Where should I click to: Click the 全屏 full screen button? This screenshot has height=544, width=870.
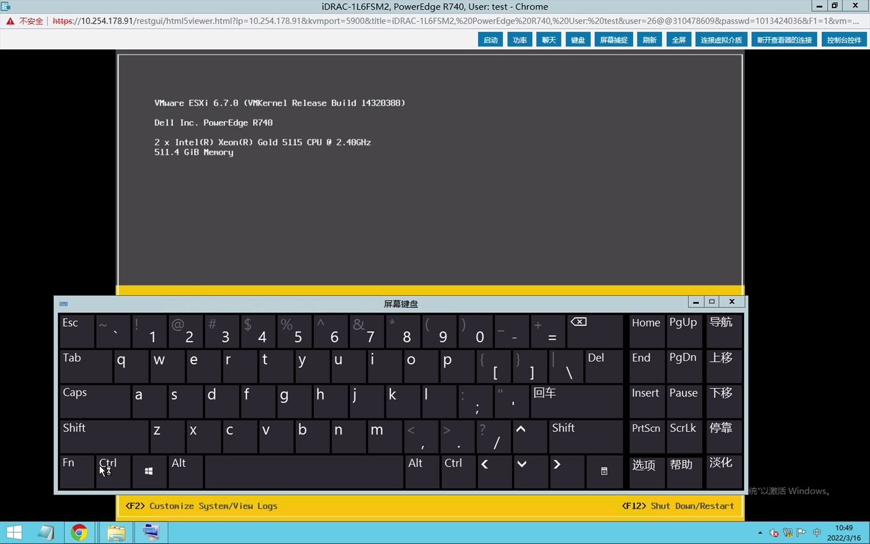click(679, 40)
